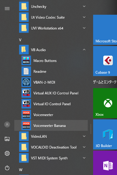Click the Voicemeeter label
This screenshot has width=117, height=175.
(43, 115)
